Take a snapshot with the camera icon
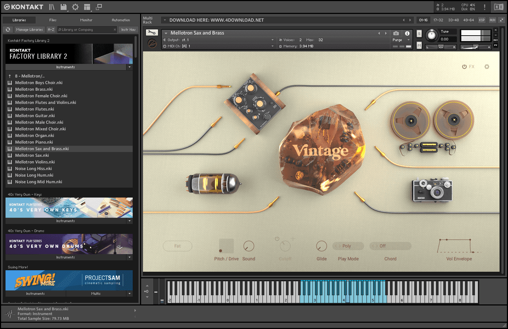Viewport: 508px width, 329px height. (x=396, y=33)
